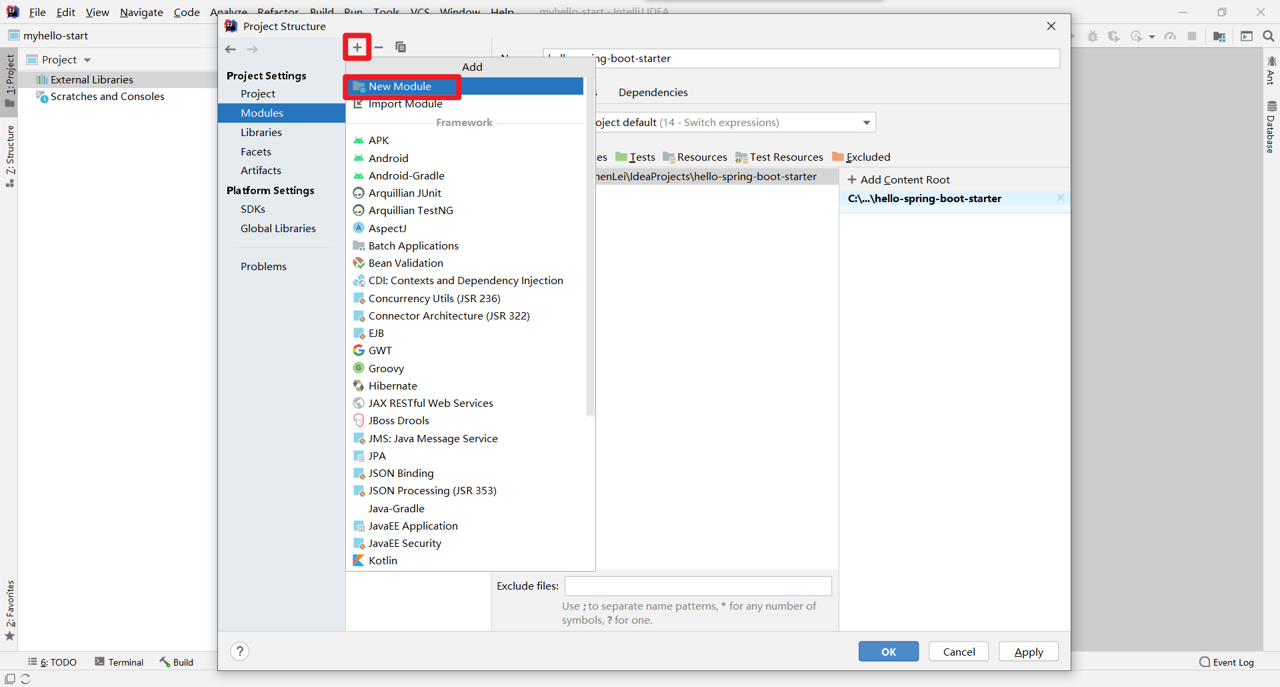Go back with the left arrow in Project Structure
Viewport: 1280px width, 687px height.
pos(231,49)
